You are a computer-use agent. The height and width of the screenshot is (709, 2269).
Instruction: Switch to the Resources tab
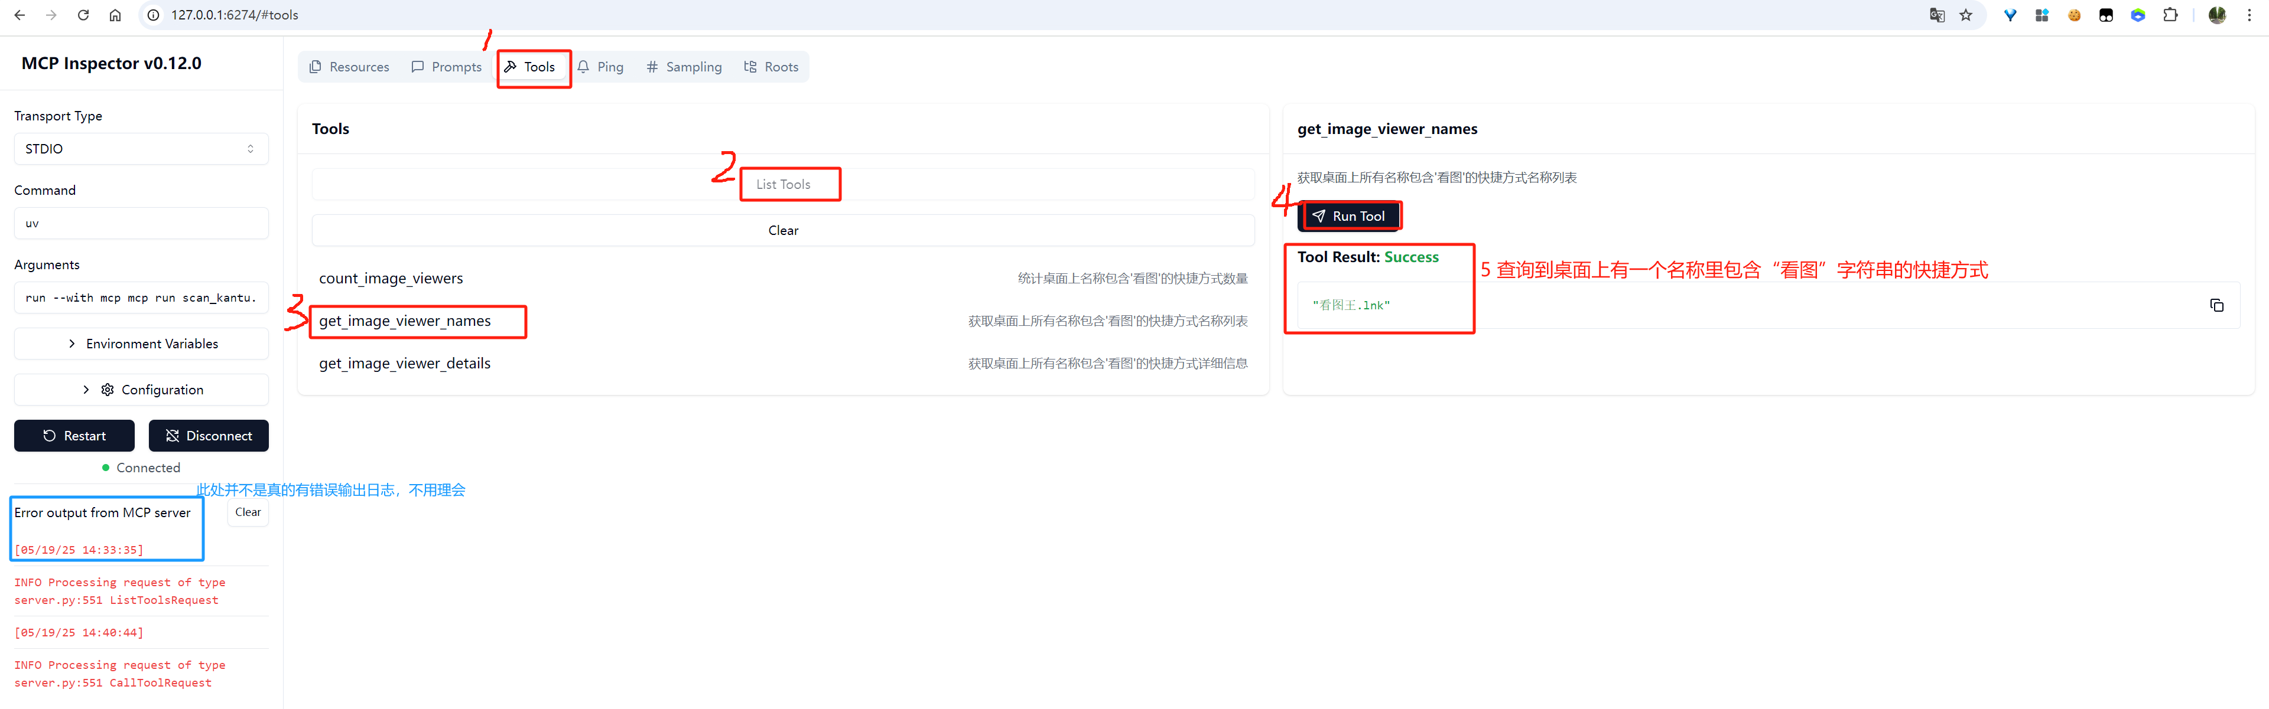click(x=349, y=67)
